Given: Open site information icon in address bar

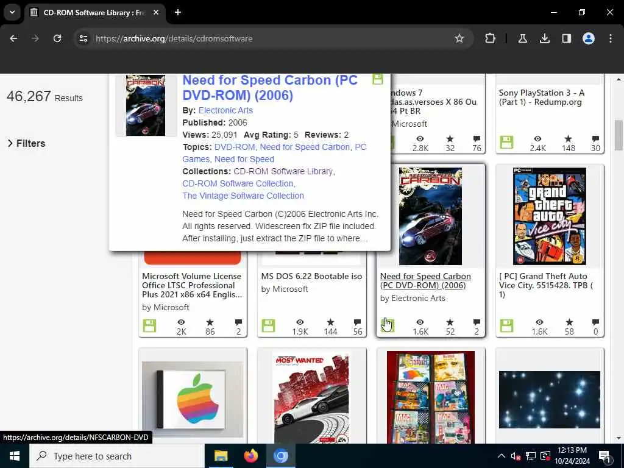Looking at the screenshot, I should (83, 38).
